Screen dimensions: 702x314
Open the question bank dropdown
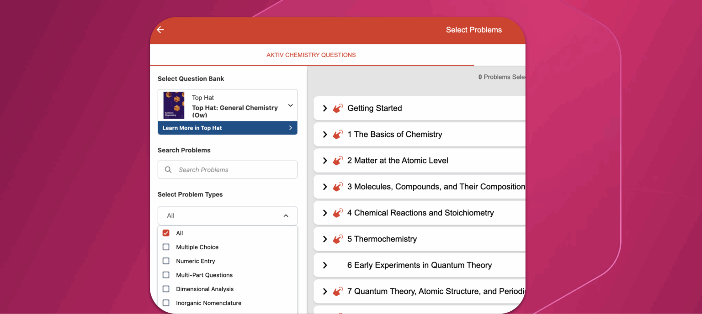pos(290,105)
